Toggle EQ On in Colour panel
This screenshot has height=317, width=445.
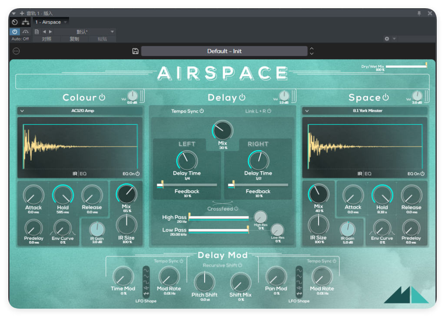(x=138, y=173)
